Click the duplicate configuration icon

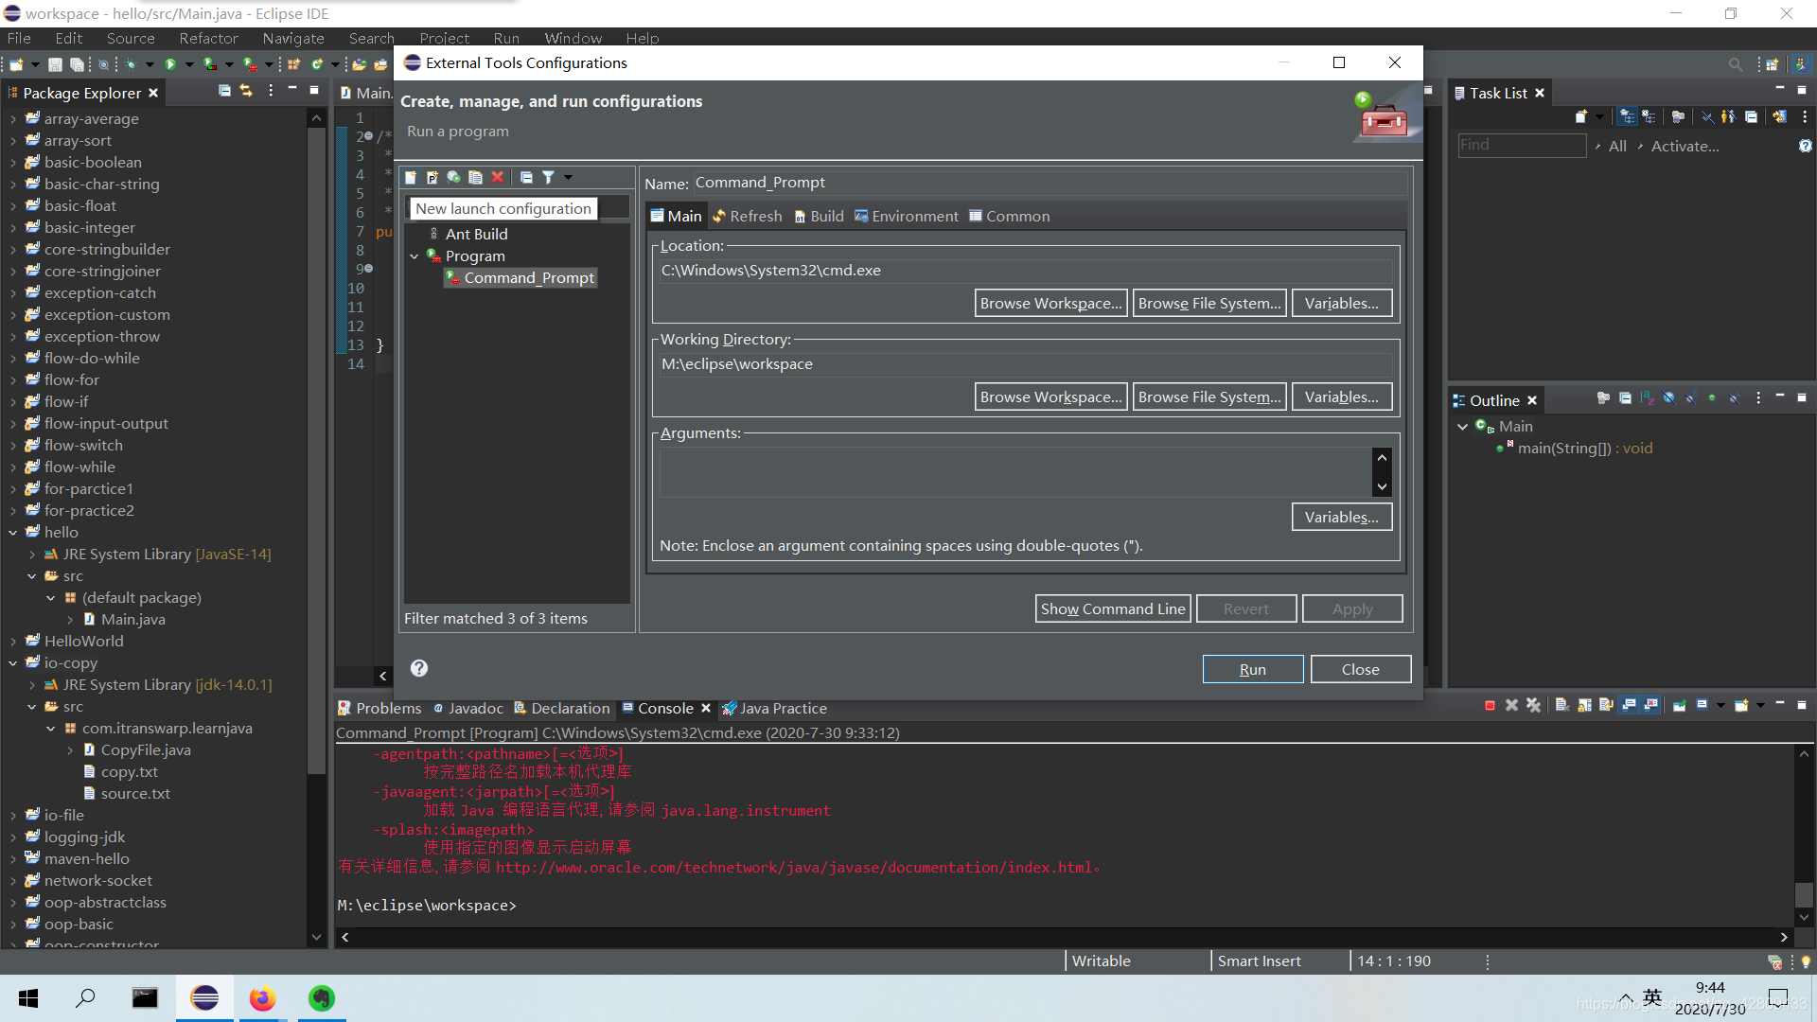pyautogui.click(x=474, y=176)
